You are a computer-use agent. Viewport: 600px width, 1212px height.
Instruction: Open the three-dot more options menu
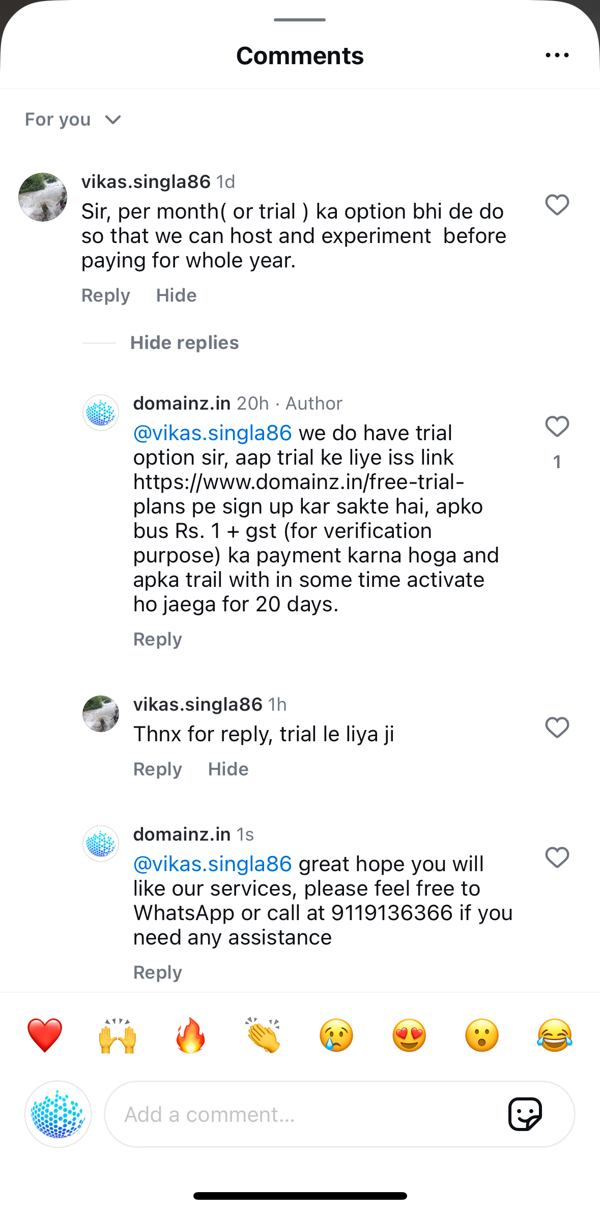click(x=557, y=55)
